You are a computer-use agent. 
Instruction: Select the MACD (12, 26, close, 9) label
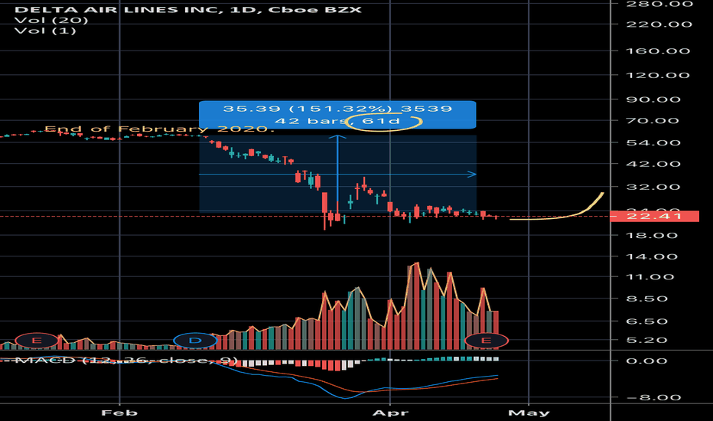pyautogui.click(x=126, y=360)
